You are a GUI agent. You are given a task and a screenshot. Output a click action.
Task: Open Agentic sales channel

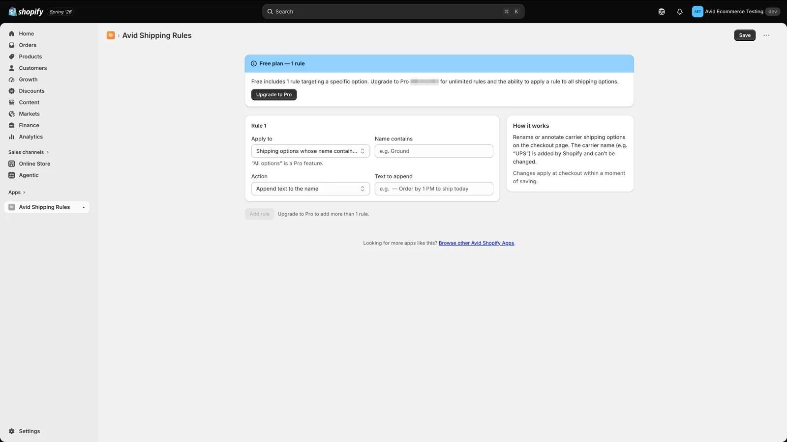[x=47, y=175]
